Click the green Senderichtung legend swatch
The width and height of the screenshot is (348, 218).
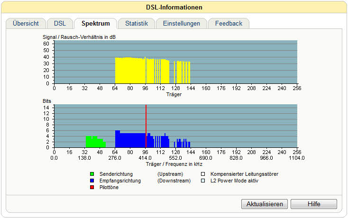92,174
